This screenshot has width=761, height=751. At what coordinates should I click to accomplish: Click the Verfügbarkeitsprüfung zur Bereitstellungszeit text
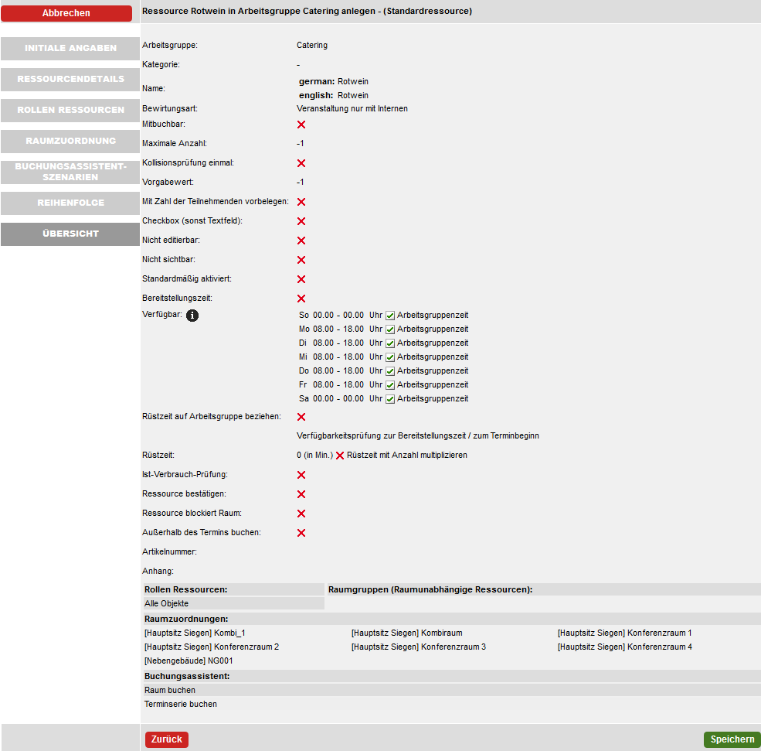coord(418,435)
